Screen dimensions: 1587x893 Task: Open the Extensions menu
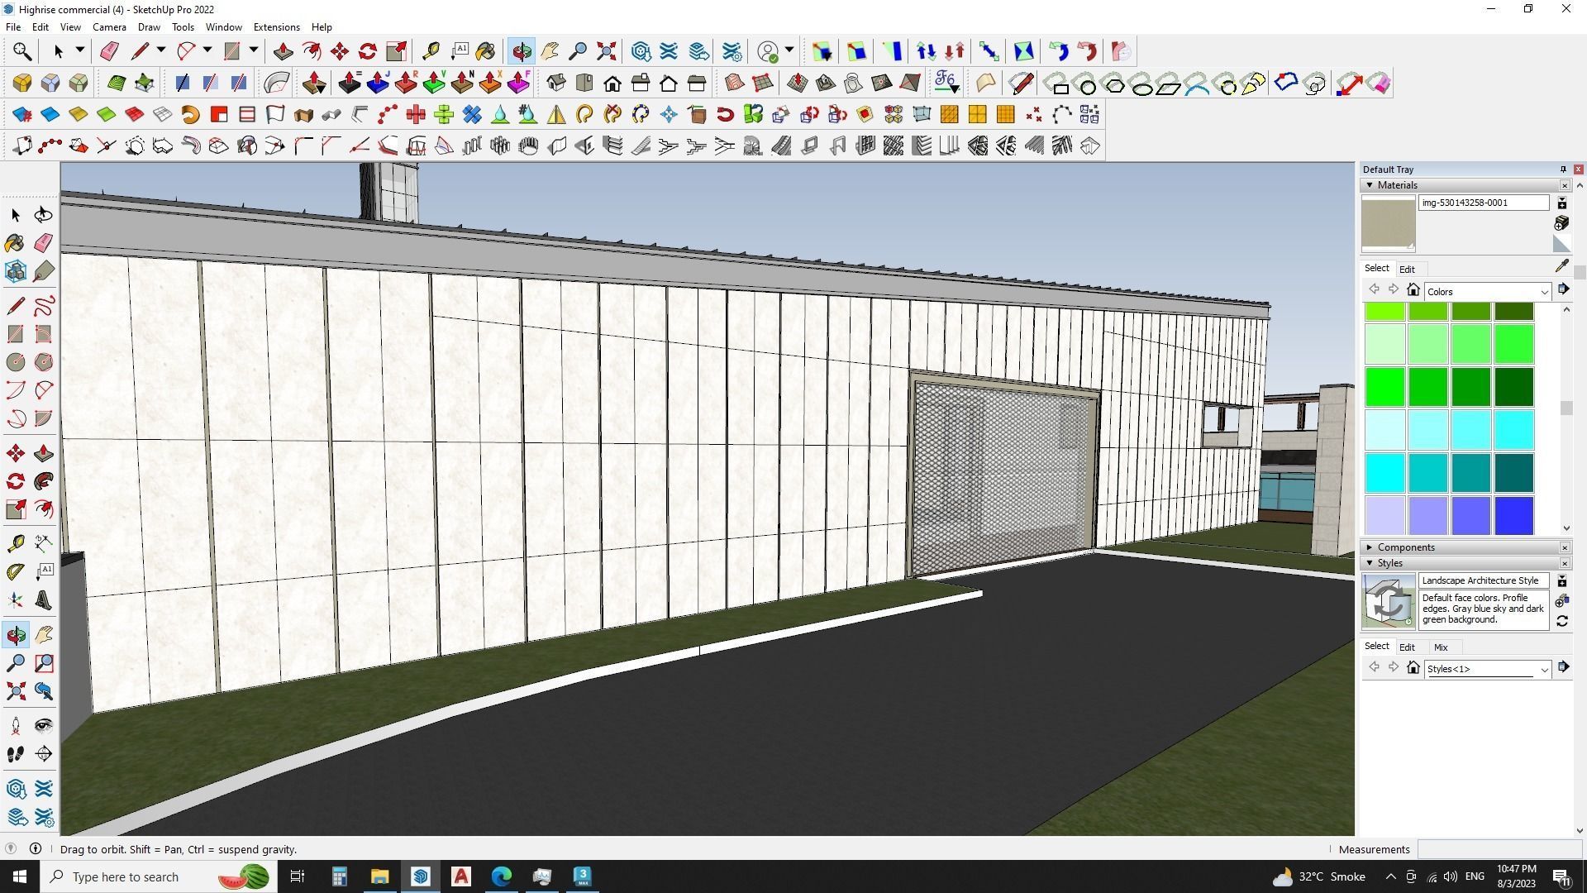coord(276,27)
